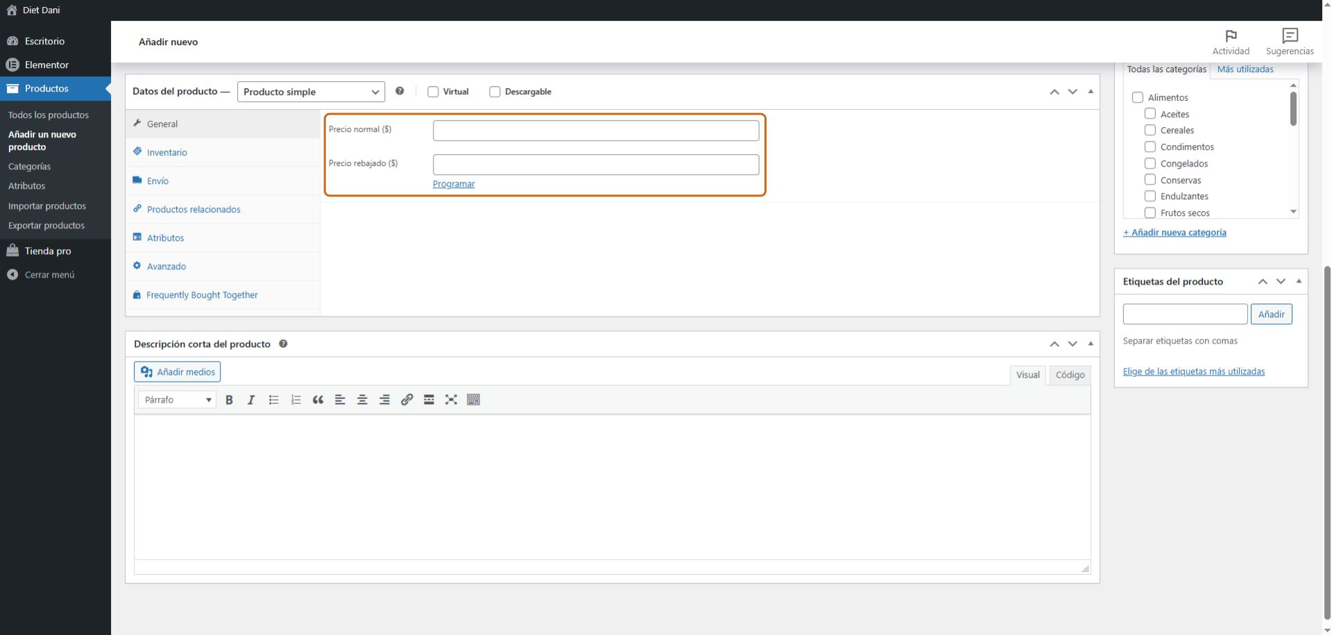Switch to the Inventario tab
Screen dimensions: 1332x635
click(x=166, y=153)
